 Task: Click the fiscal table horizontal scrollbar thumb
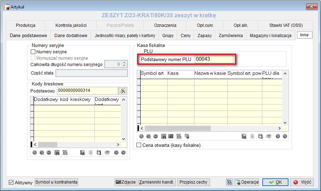point(178,128)
